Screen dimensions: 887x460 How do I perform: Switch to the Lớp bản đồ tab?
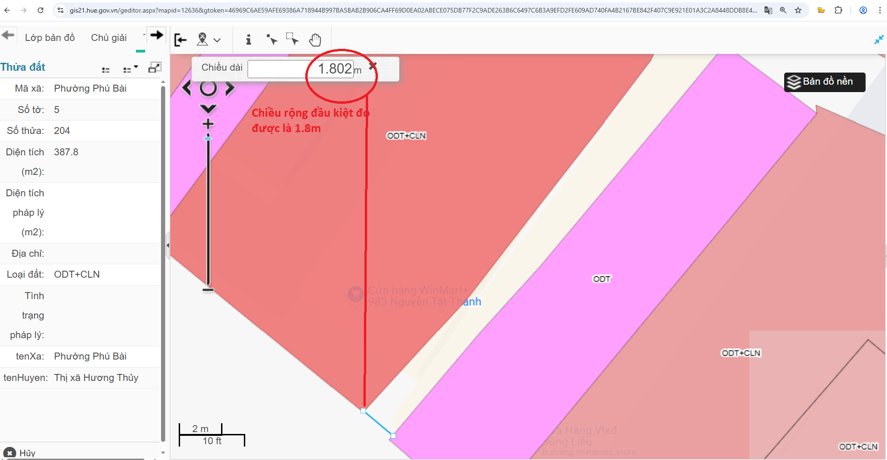click(x=50, y=38)
